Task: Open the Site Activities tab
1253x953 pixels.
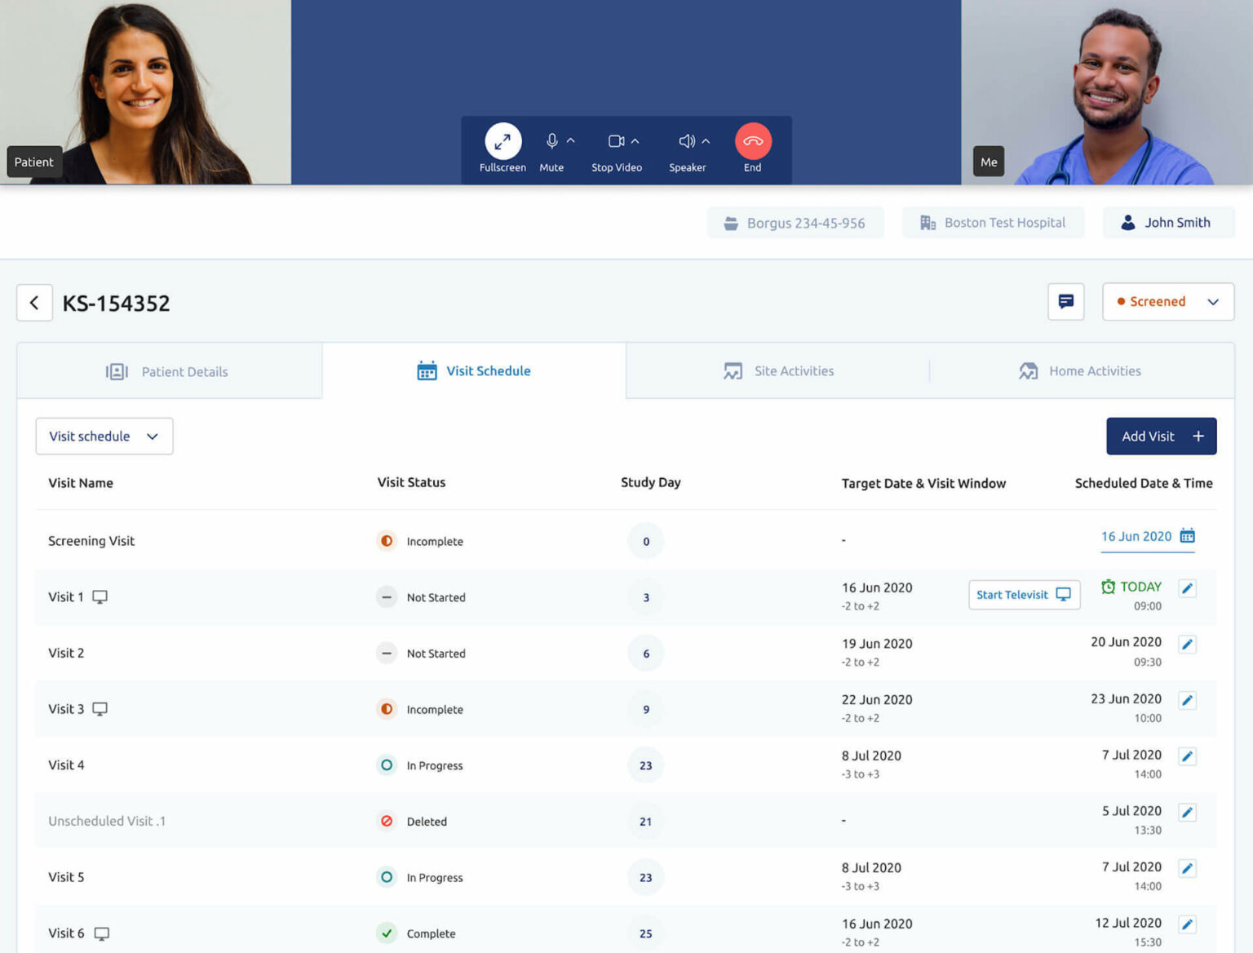Action: 778,371
